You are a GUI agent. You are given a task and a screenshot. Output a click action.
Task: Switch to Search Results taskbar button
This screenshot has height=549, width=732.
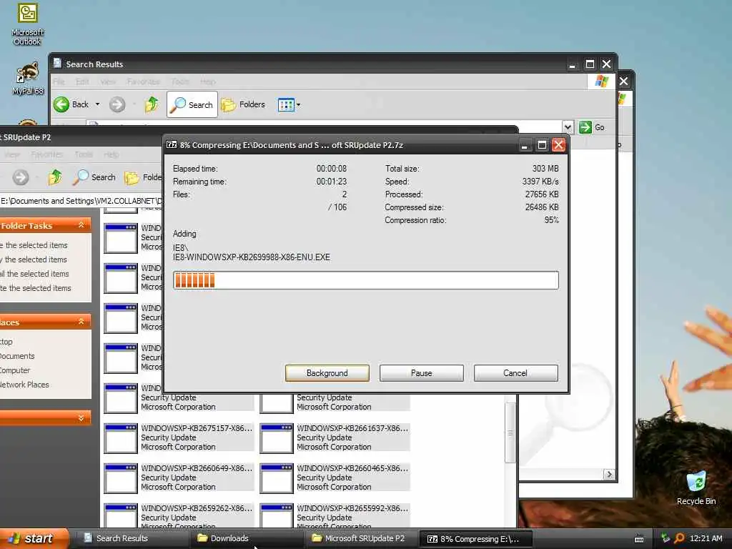pyautogui.click(x=131, y=538)
